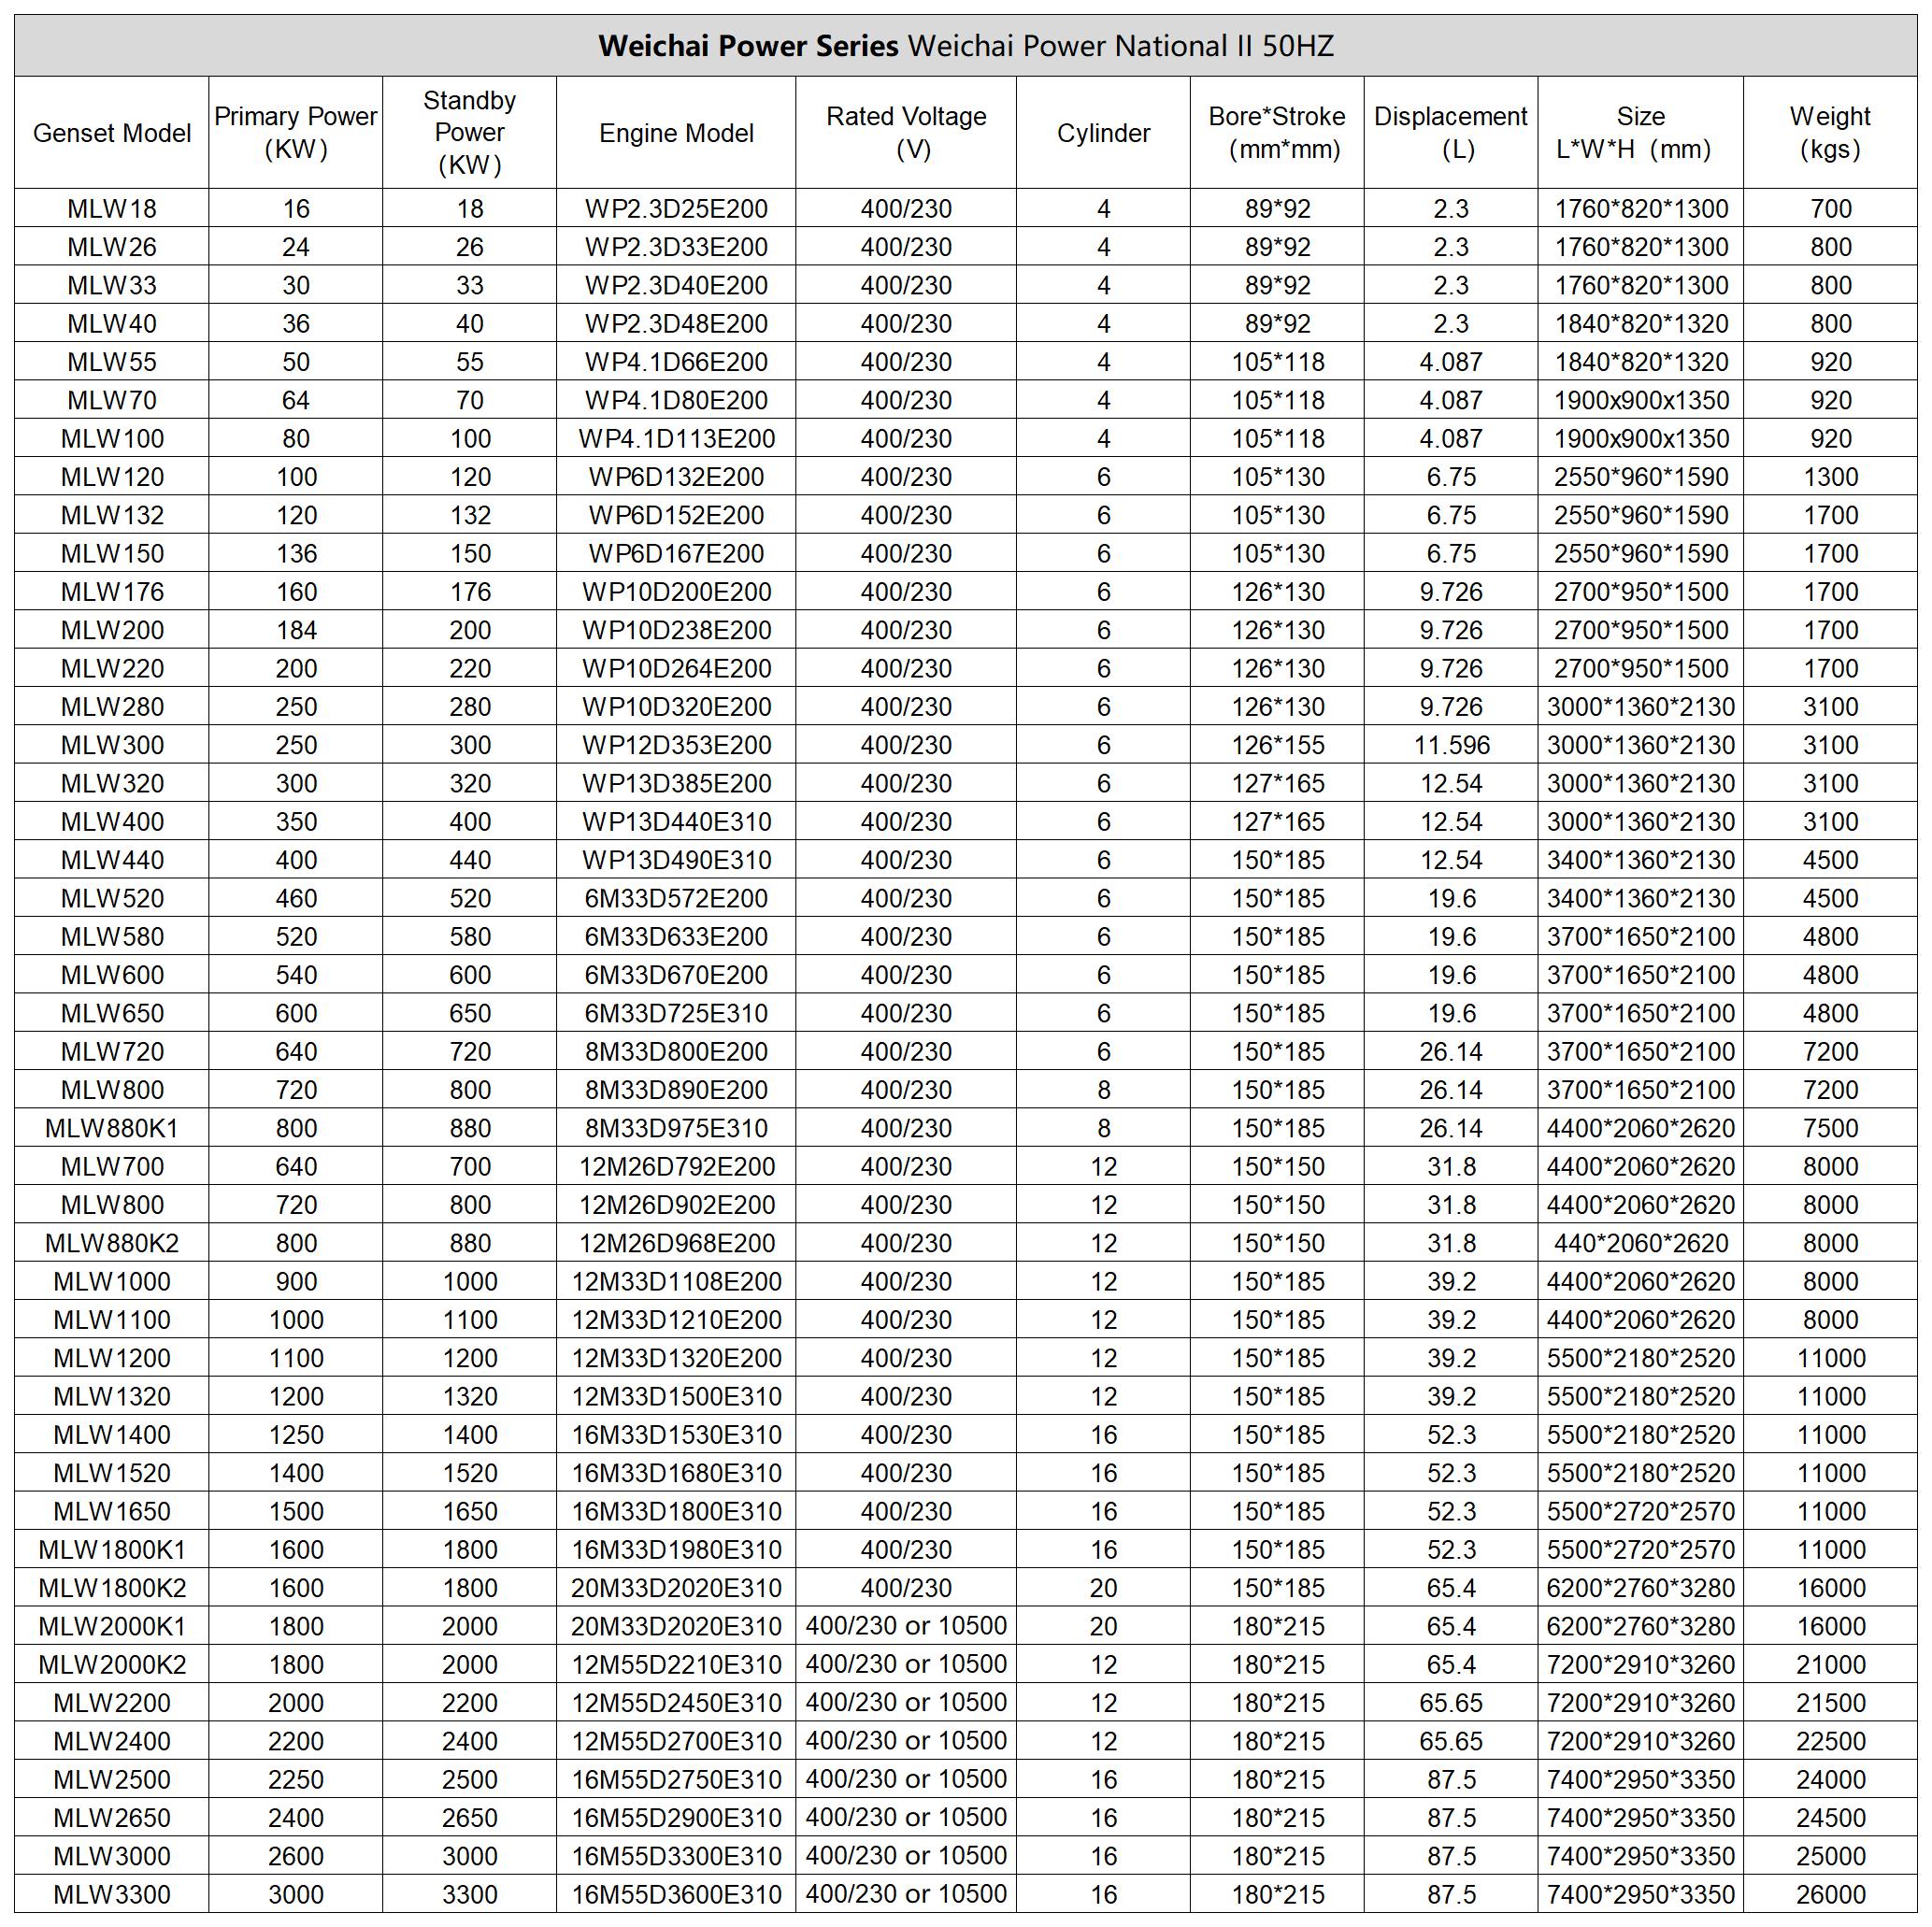
Task: Click the bore*stroke in MLW320 row
Action: point(1278,784)
